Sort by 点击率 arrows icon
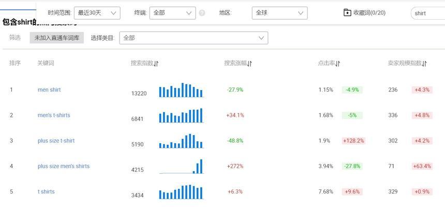Viewport: 445px width, 207px height. tap(338, 64)
